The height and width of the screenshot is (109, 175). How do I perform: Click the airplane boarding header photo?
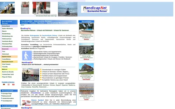[7, 8]
